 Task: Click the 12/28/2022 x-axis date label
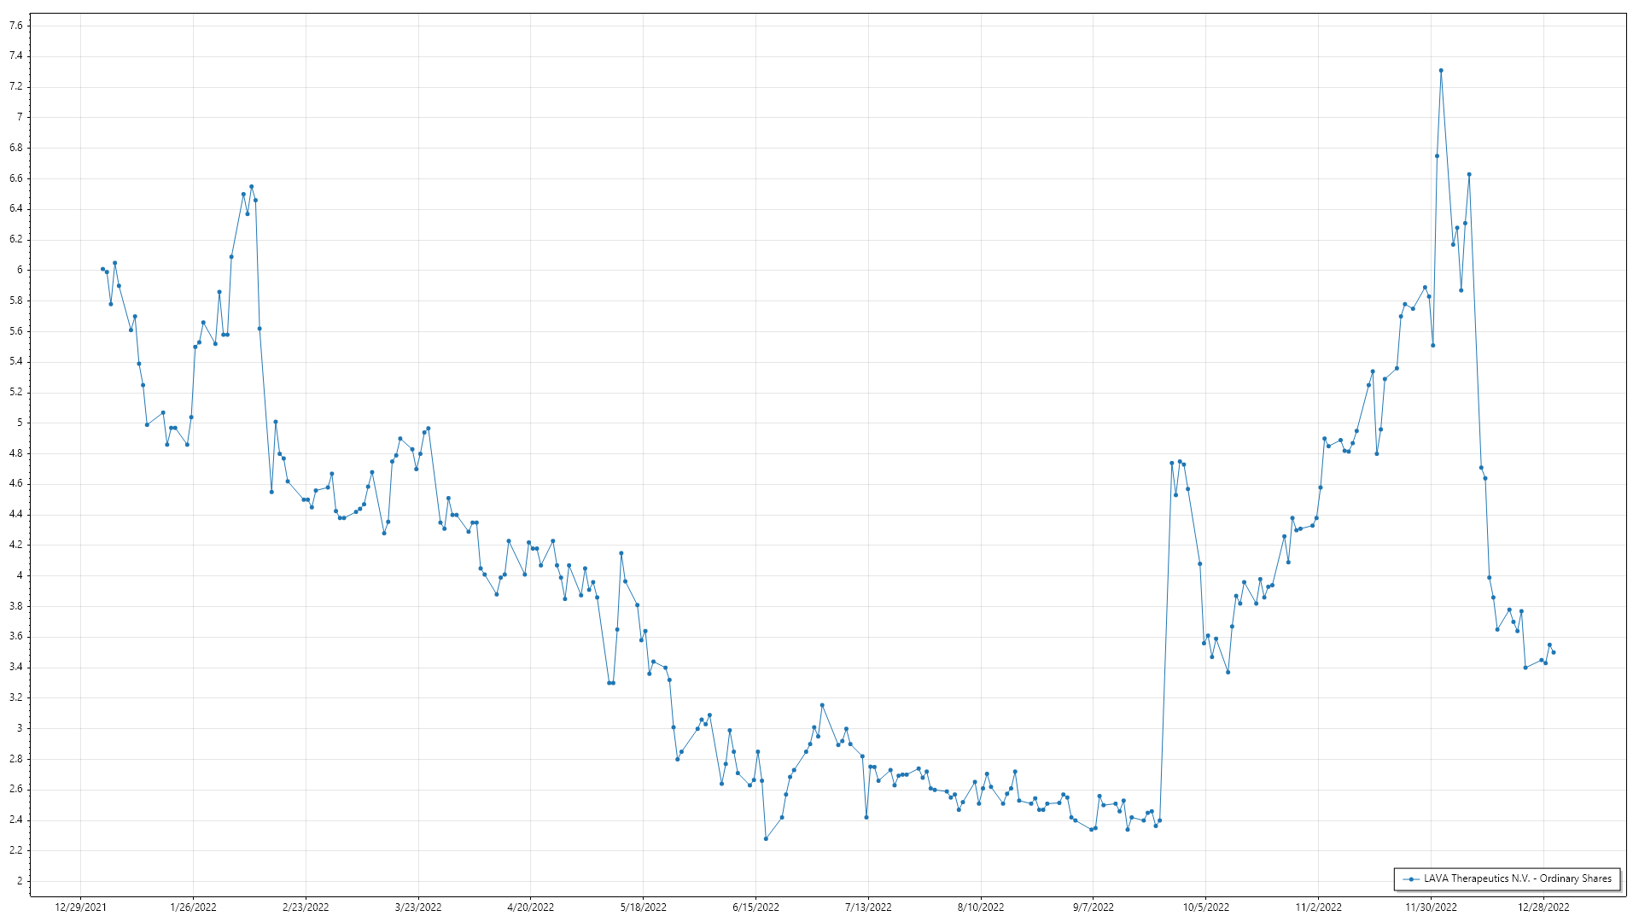click(1543, 907)
